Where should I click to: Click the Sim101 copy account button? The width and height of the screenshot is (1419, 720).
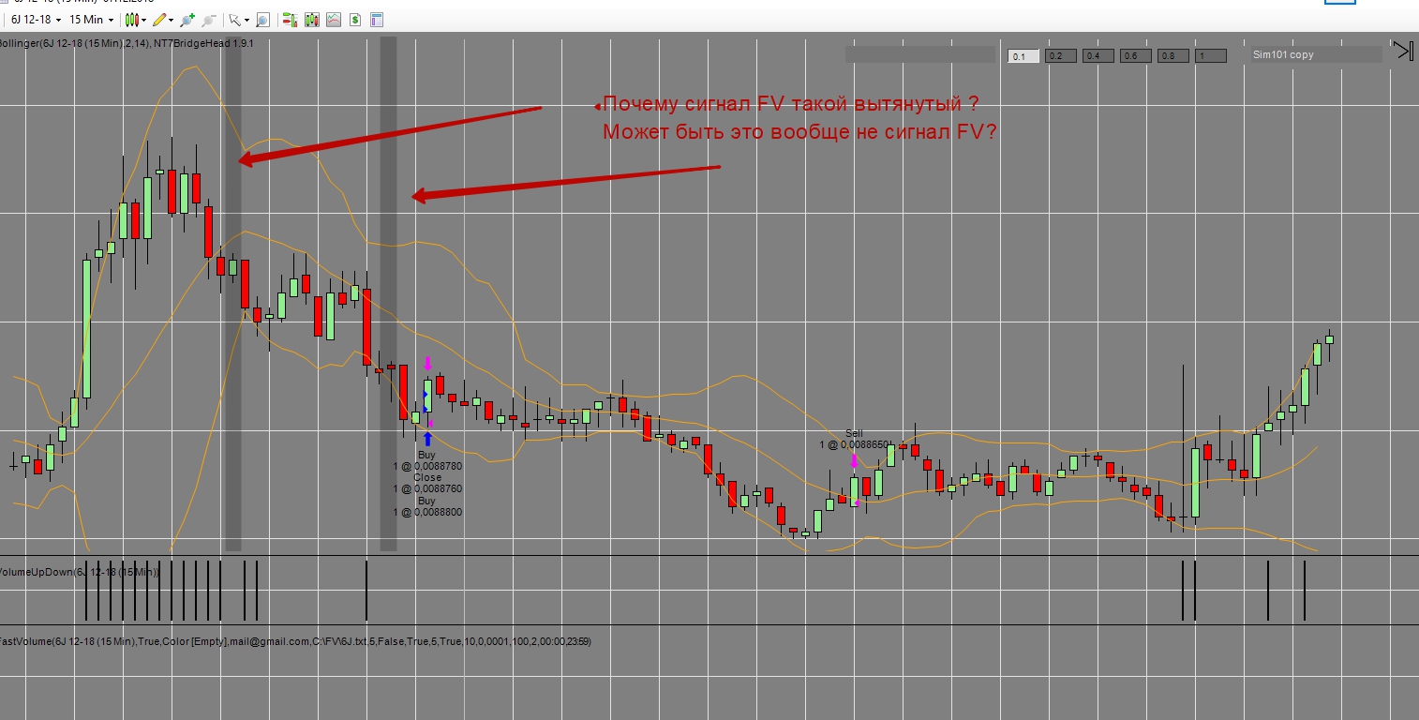tap(1317, 54)
